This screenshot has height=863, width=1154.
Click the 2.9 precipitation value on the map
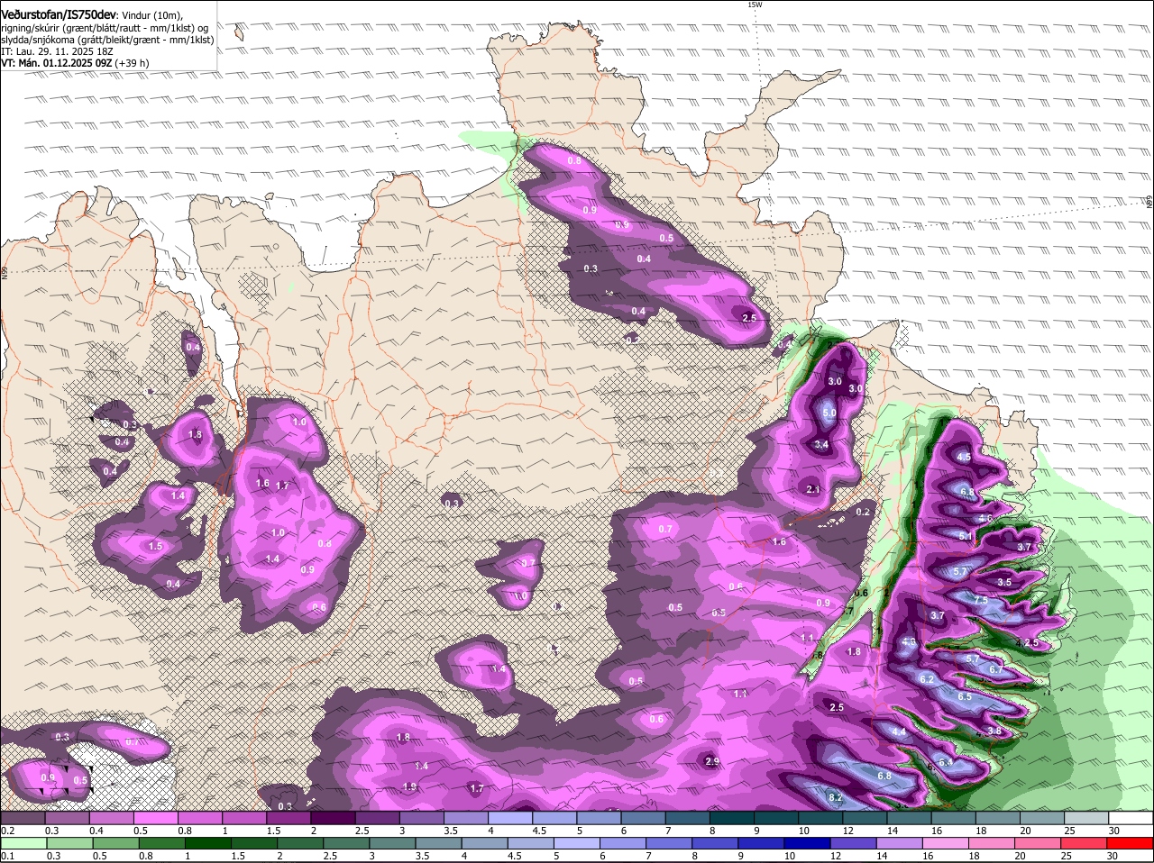click(711, 762)
